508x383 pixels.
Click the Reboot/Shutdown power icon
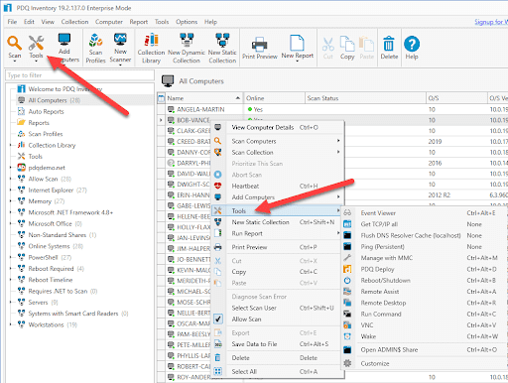347,281
